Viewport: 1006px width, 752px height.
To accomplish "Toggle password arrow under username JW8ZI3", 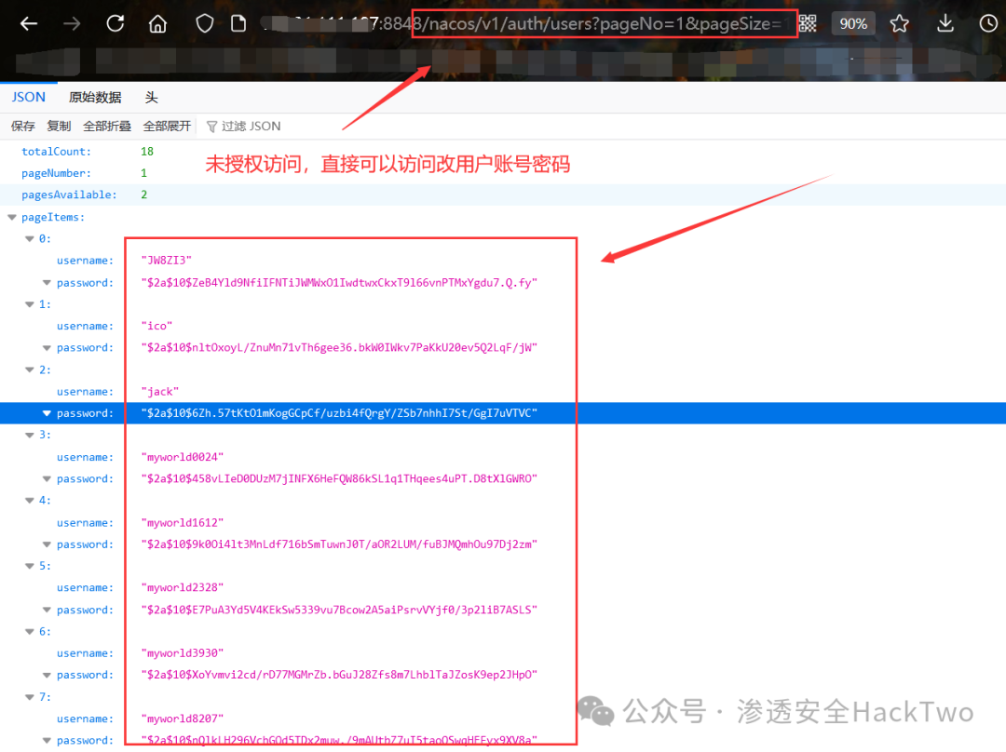I will pos(47,283).
